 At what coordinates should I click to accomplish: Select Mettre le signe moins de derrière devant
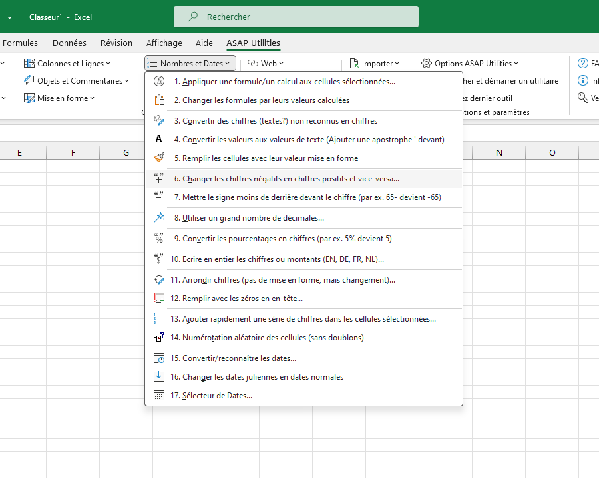pos(304,197)
